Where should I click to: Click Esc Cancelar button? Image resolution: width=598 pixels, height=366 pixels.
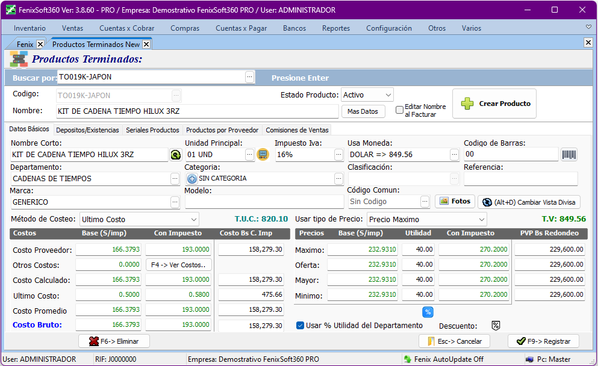pyautogui.click(x=454, y=341)
